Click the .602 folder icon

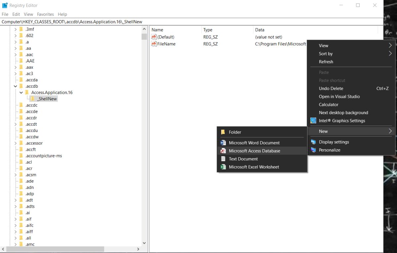pos(21,35)
